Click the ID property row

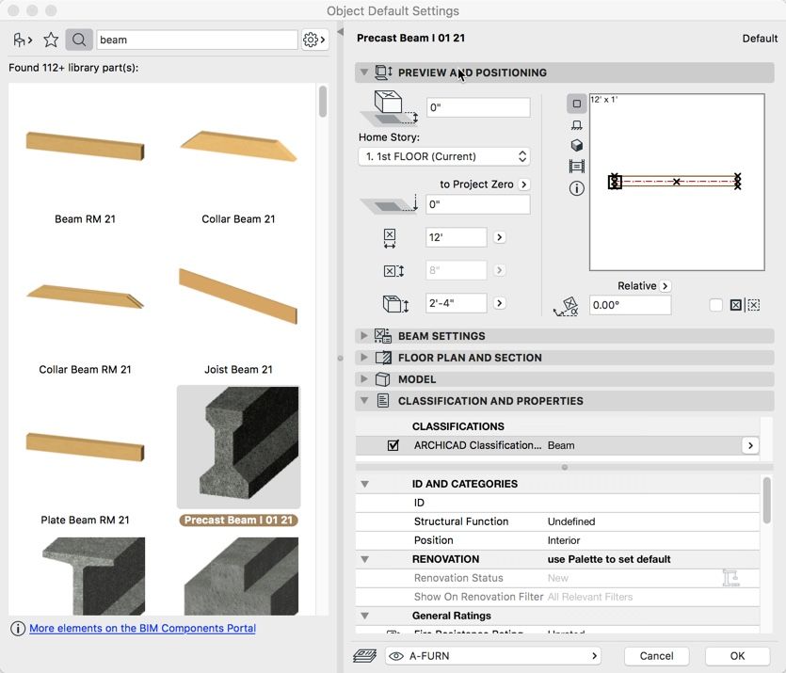558,503
